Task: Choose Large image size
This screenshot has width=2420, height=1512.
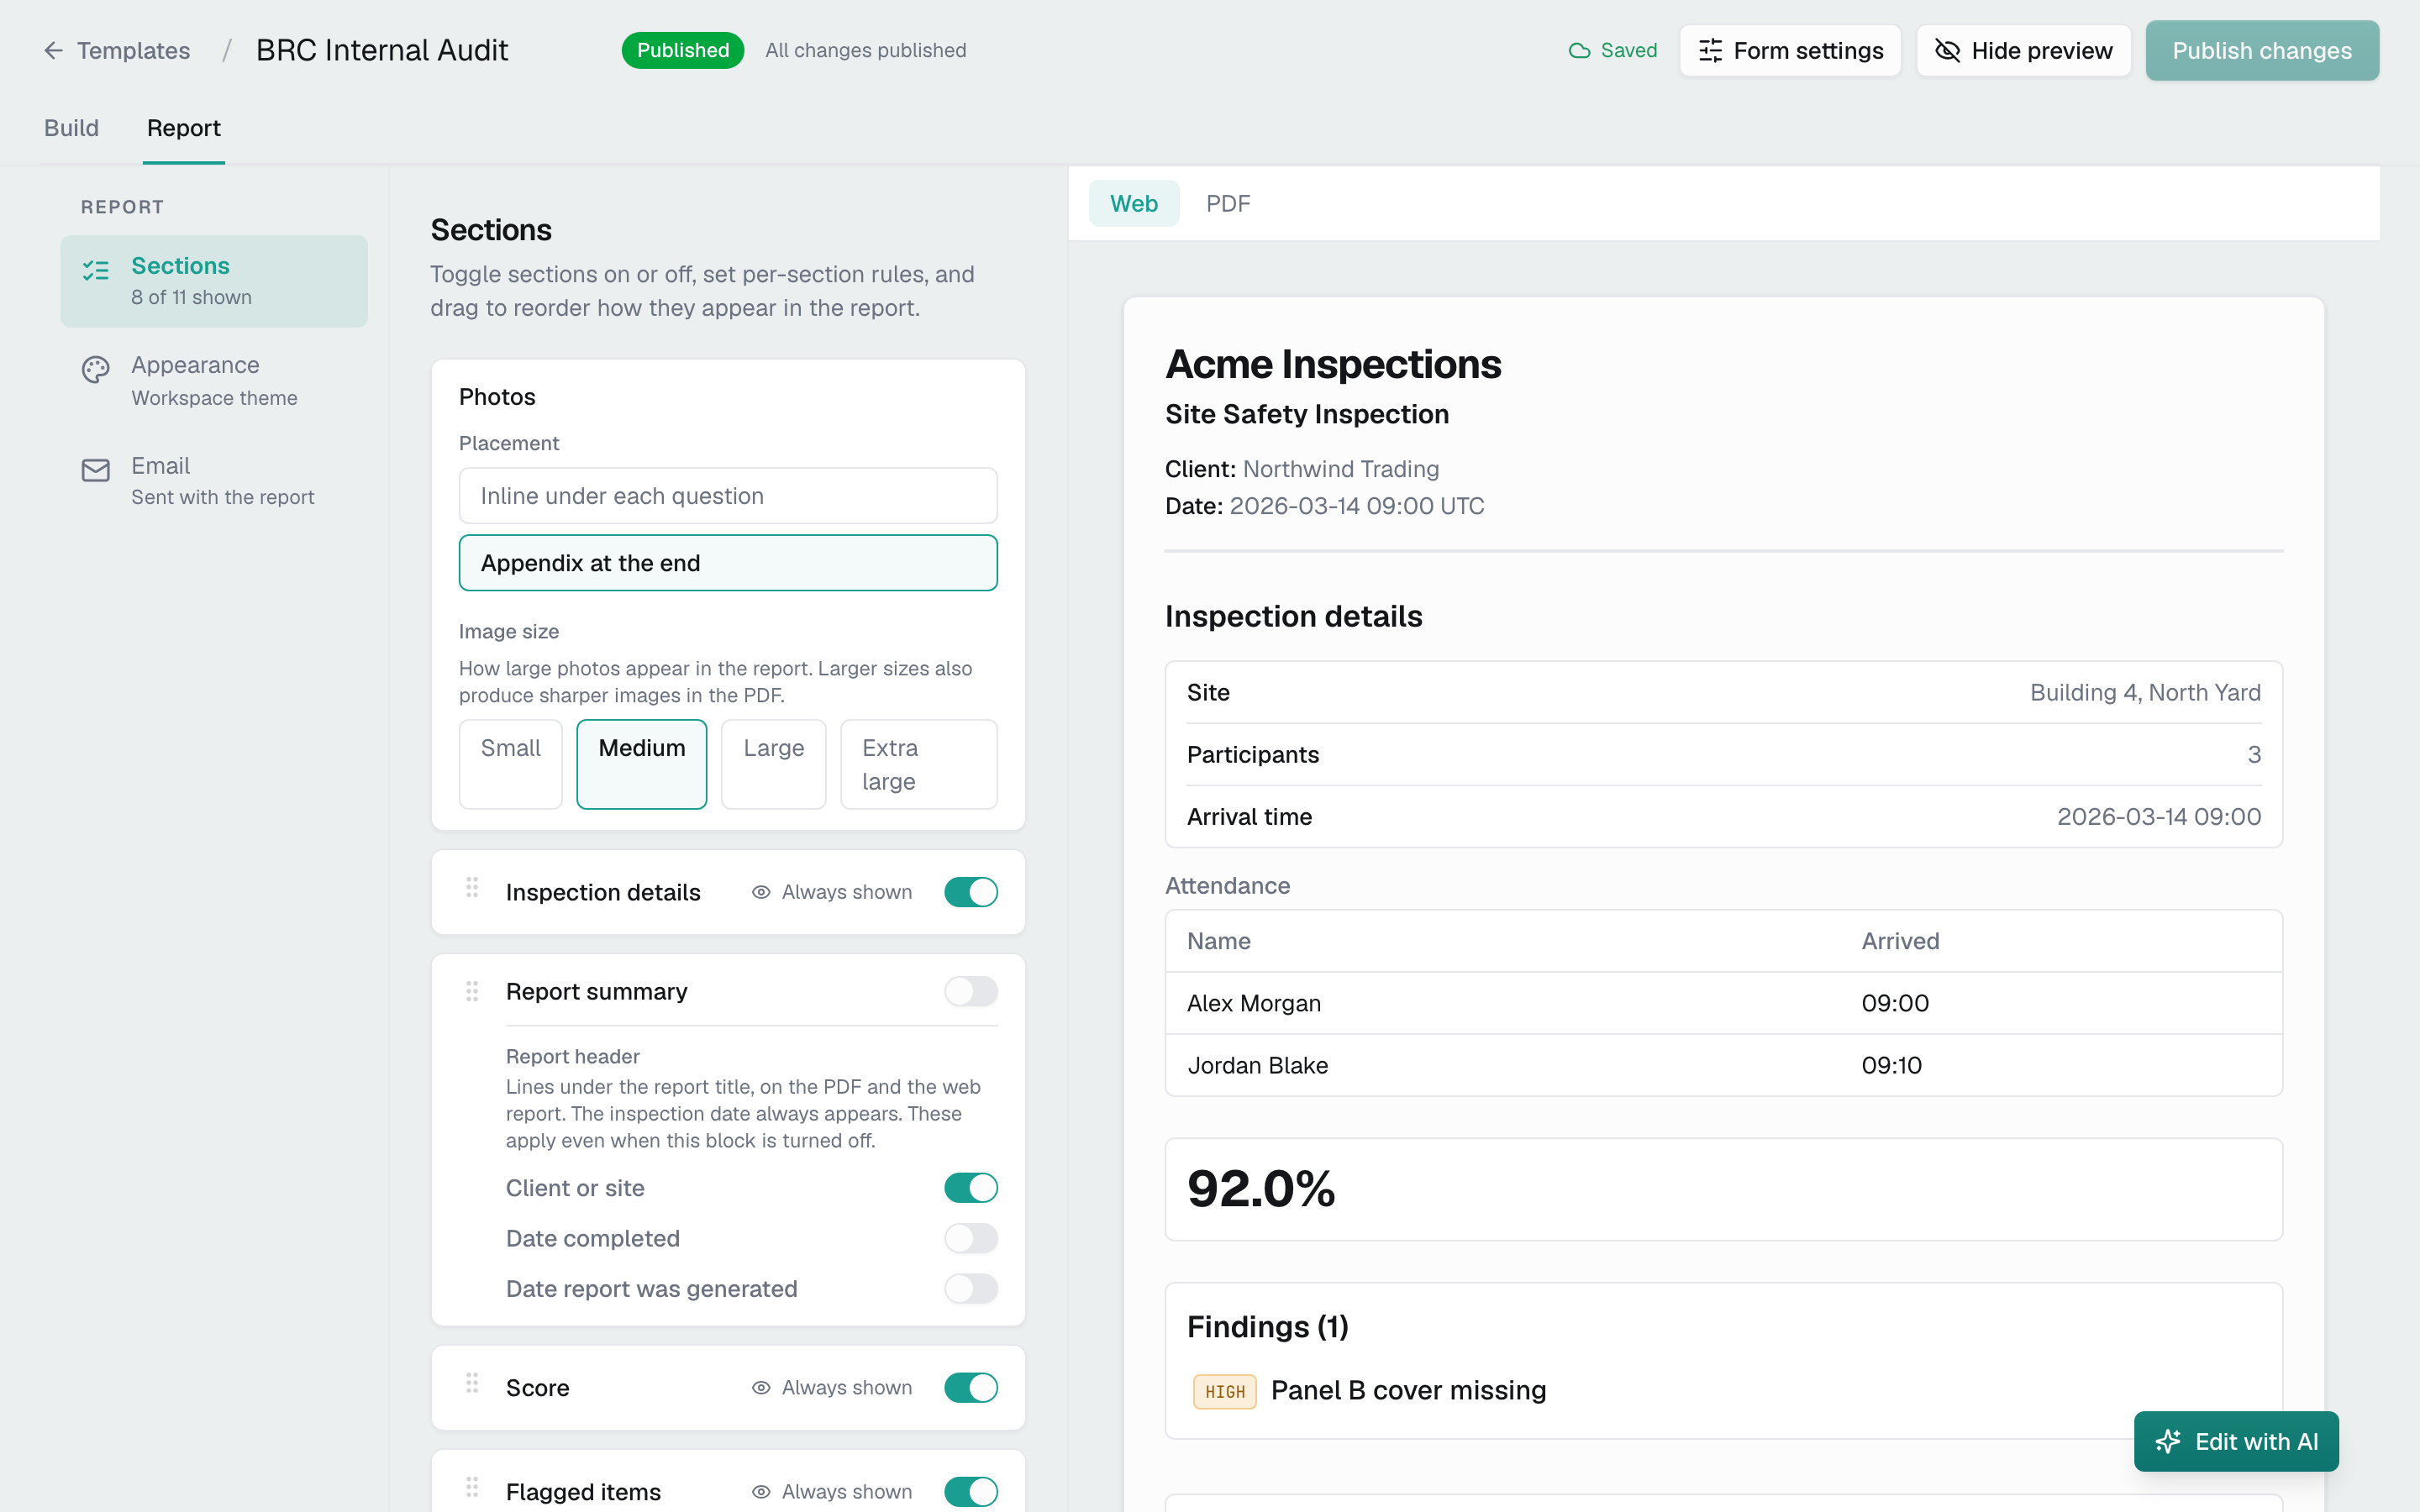Action: [774, 764]
